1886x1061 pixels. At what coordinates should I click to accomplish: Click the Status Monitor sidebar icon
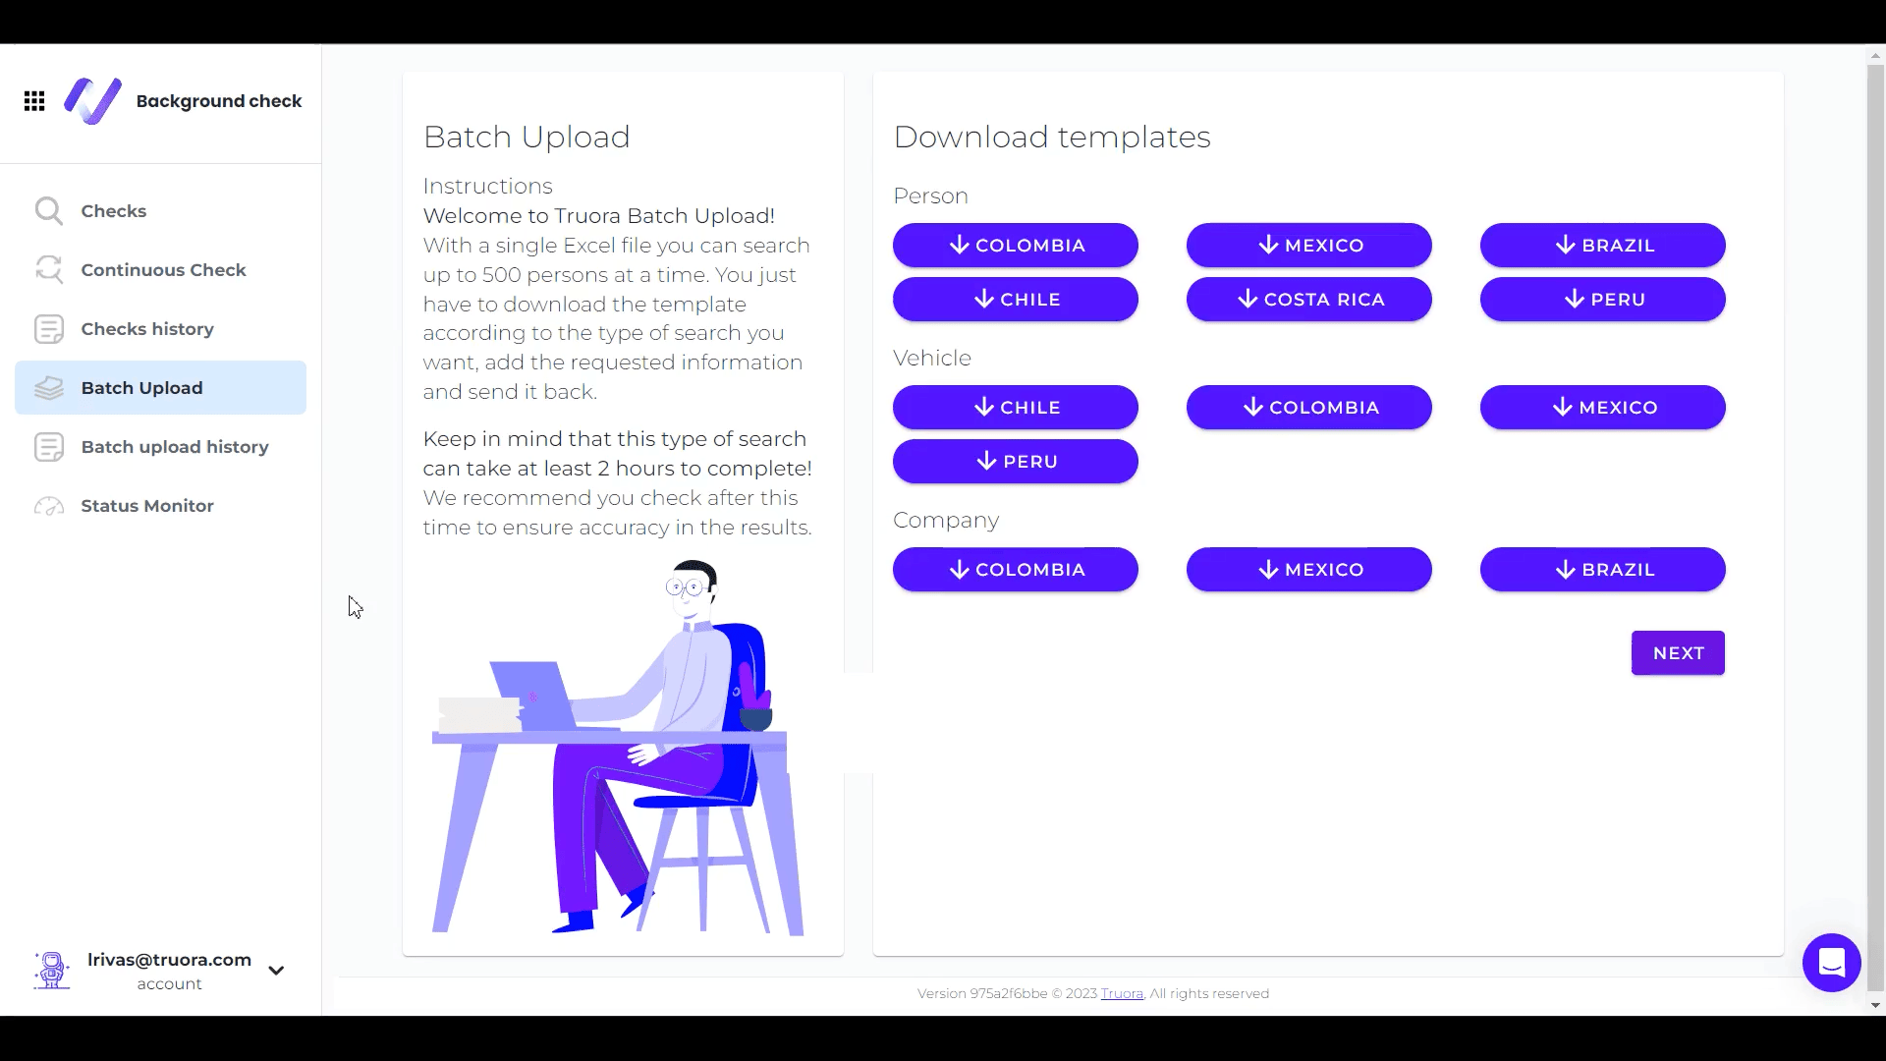[48, 505]
